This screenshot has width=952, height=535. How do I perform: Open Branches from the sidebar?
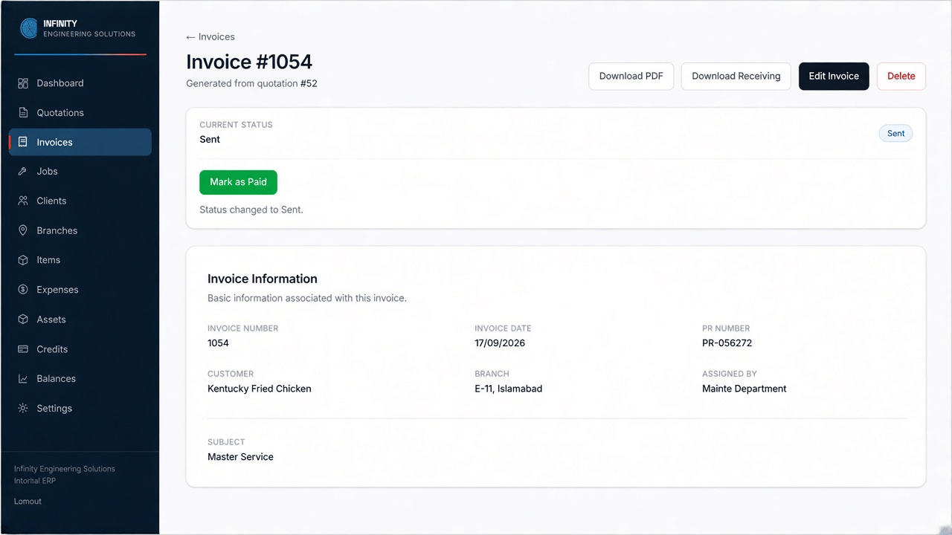80,230
